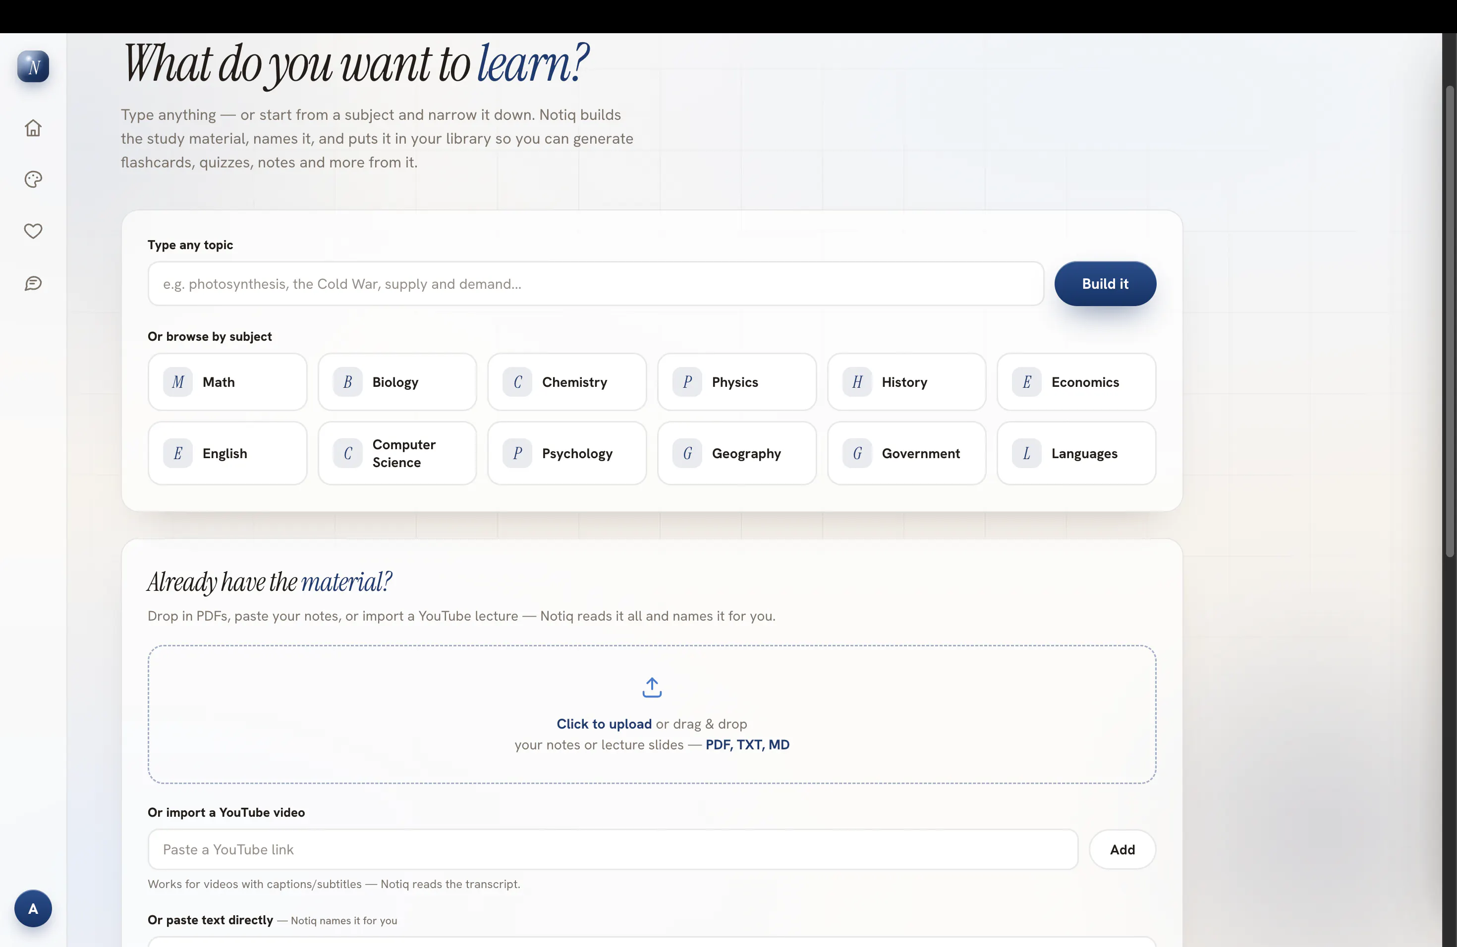This screenshot has width=1457, height=947.
Task: Select the Economics subject card
Action: point(1076,382)
